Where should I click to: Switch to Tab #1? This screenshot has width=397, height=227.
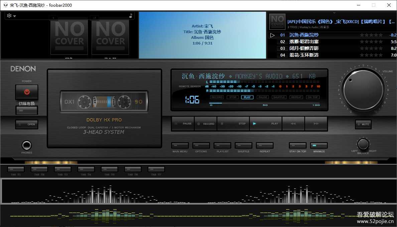pyautogui.click(x=16, y=169)
